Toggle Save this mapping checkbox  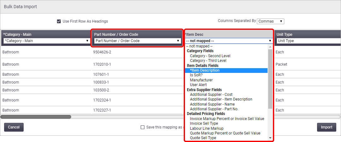click(x=143, y=127)
